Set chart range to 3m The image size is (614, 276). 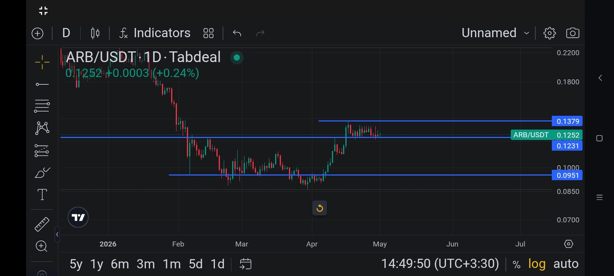[x=146, y=264]
